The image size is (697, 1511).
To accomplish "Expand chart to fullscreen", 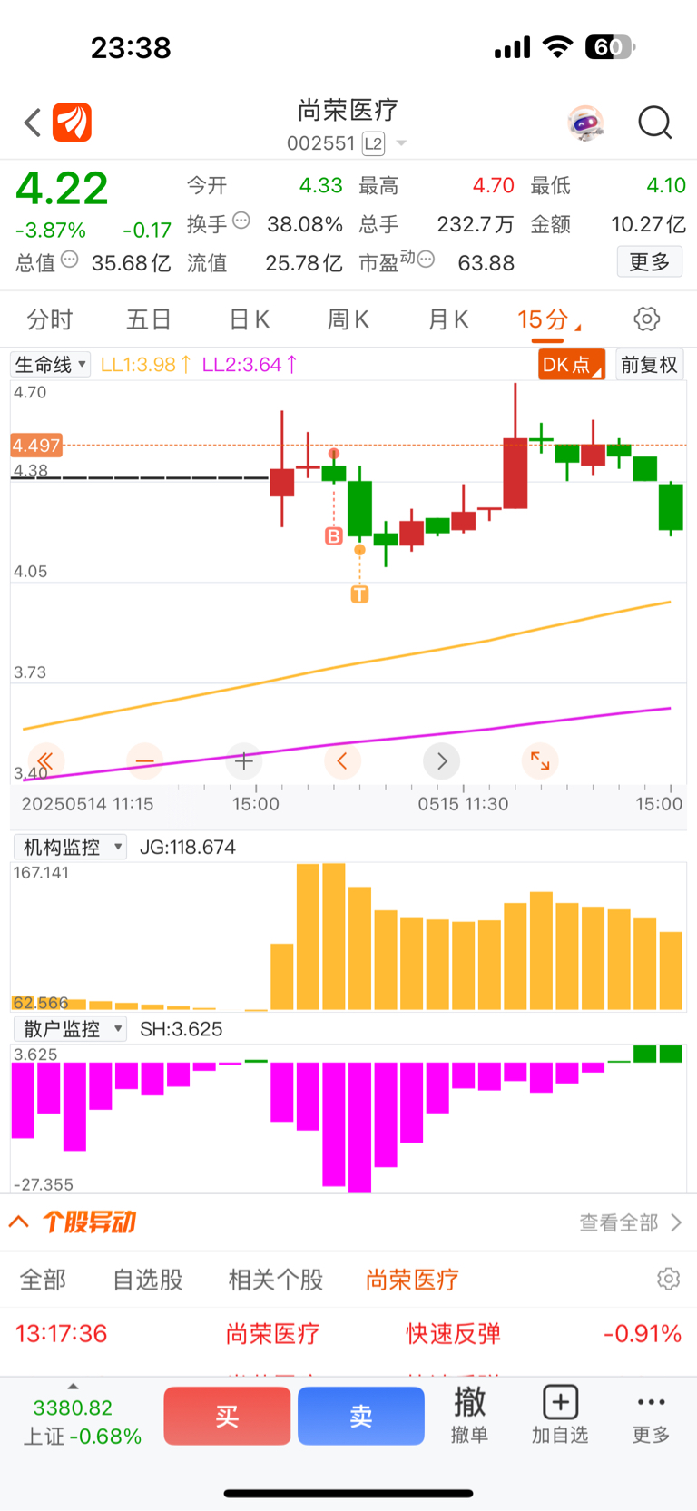I will [540, 760].
